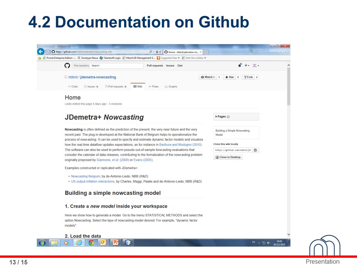Click the jdemetra-nowcasting repository link
Image resolution: width=357 pixels, height=267 pixels.
(98, 77)
